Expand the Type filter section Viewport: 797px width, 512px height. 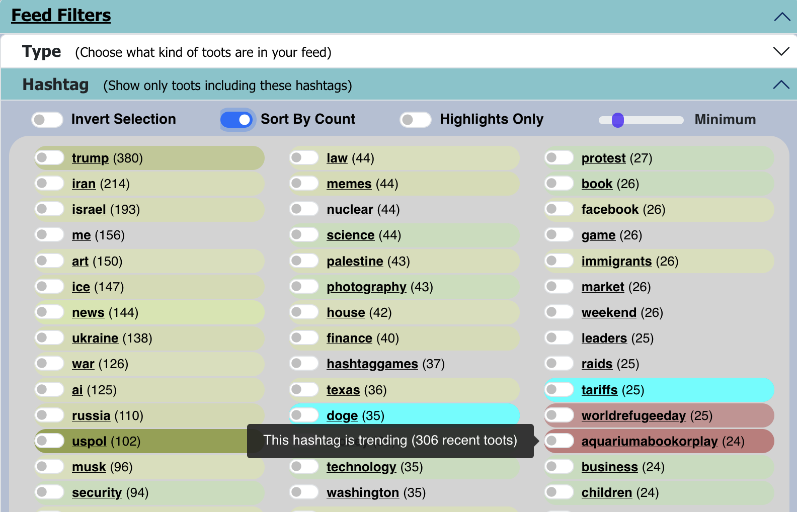click(x=781, y=51)
